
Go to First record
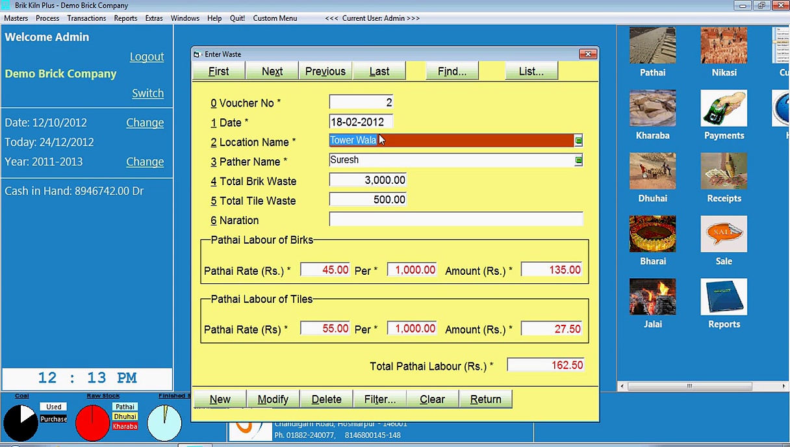[x=219, y=71]
